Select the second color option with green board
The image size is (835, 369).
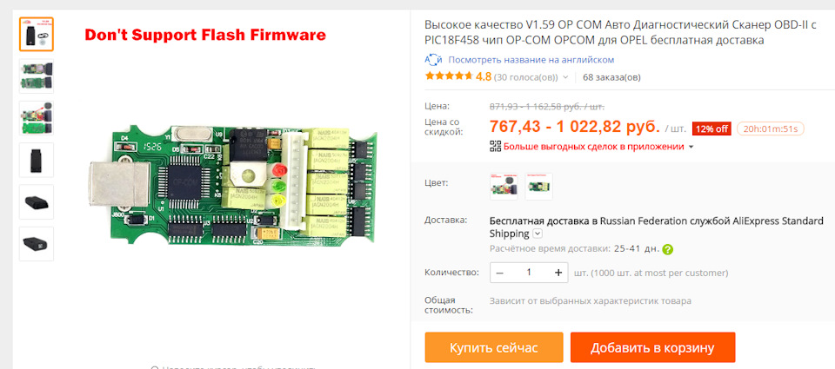coord(539,186)
